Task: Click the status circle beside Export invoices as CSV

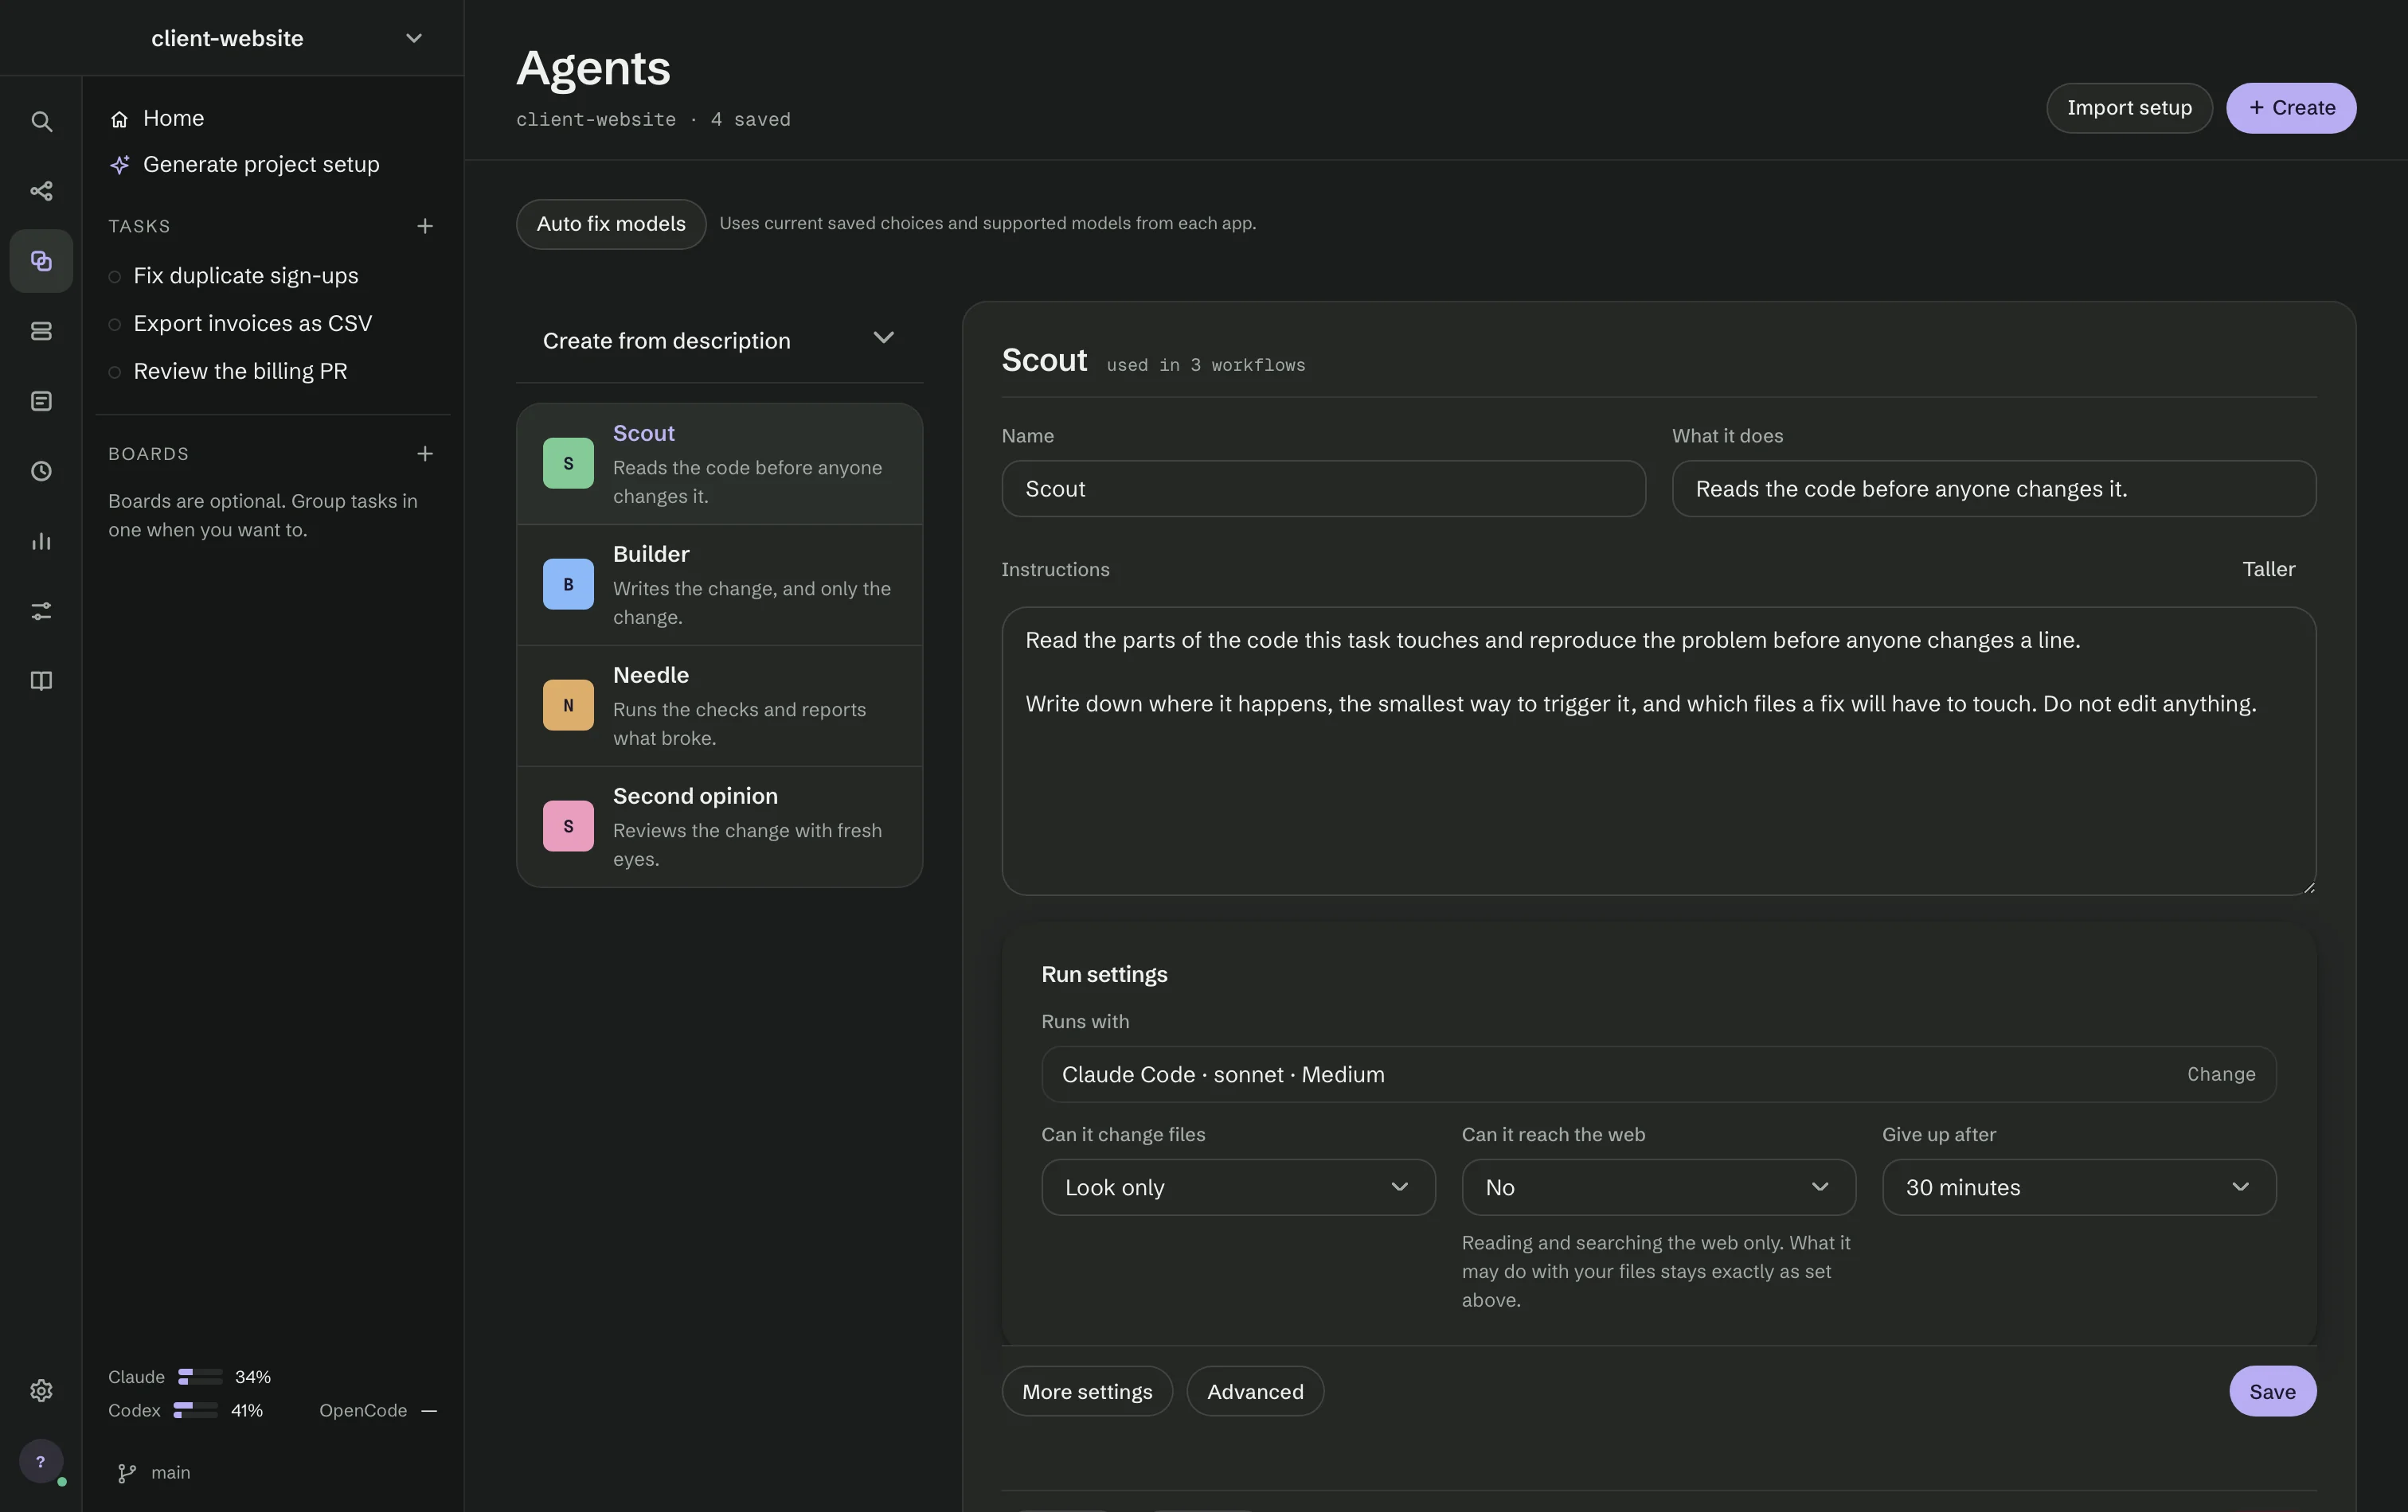Action: tap(114, 325)
